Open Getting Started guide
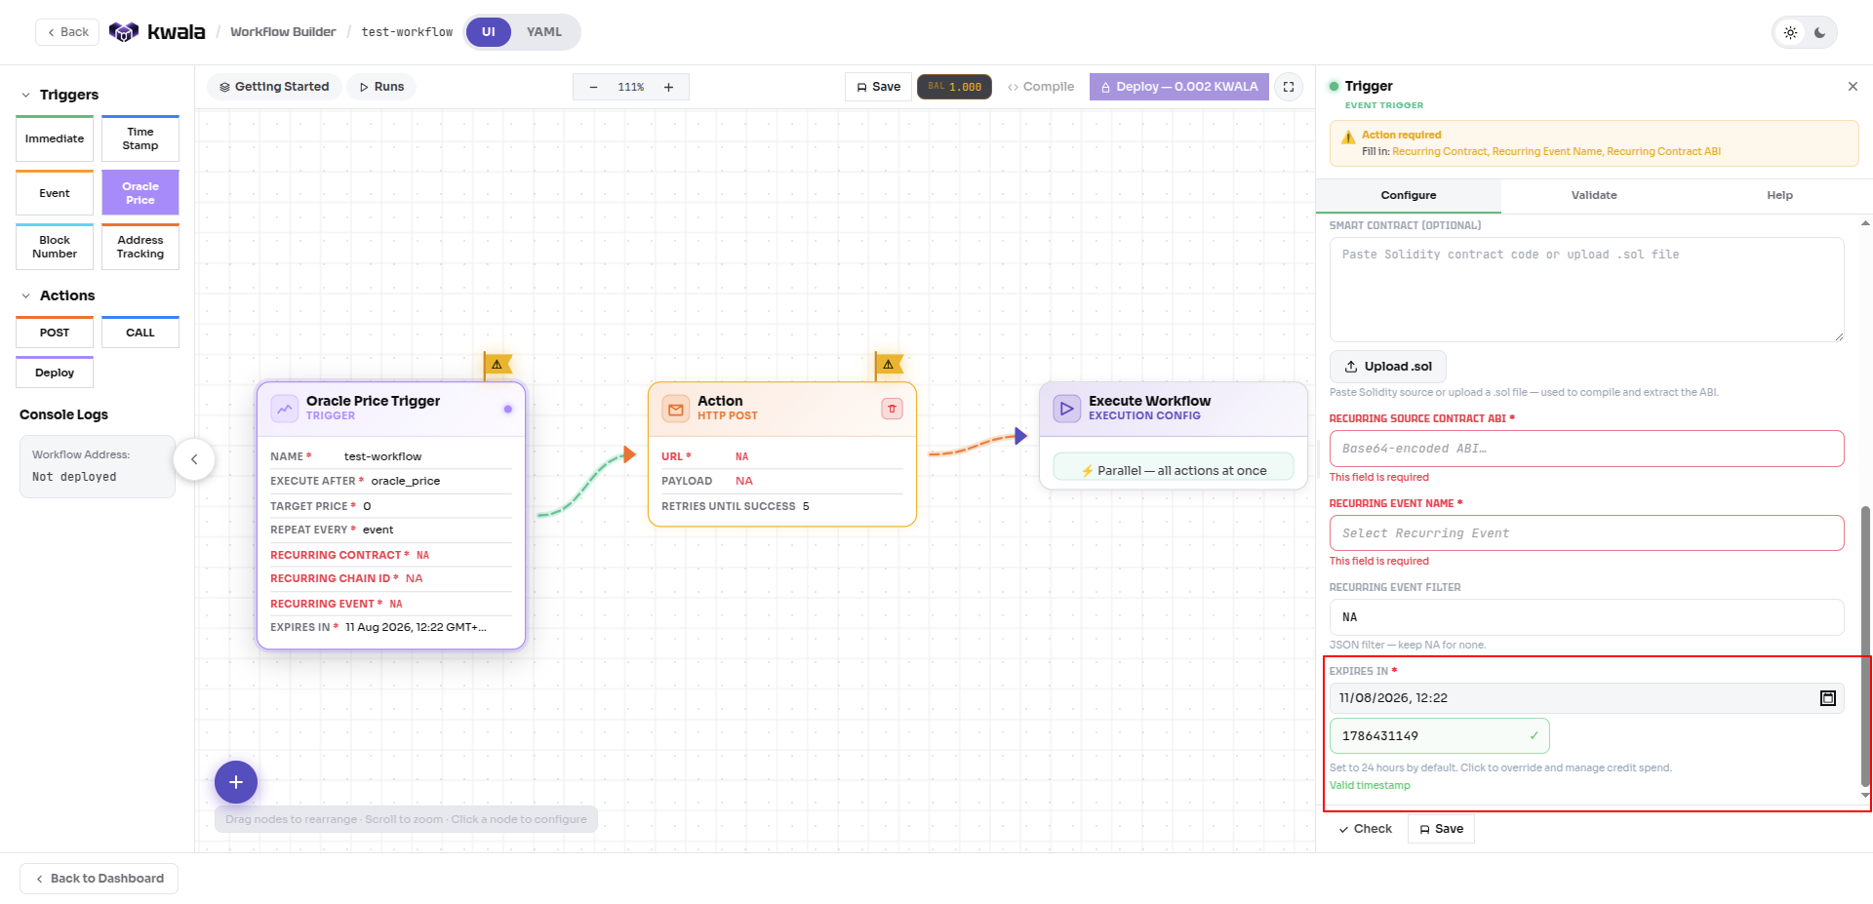The image size is (1873, 904). 274,87
